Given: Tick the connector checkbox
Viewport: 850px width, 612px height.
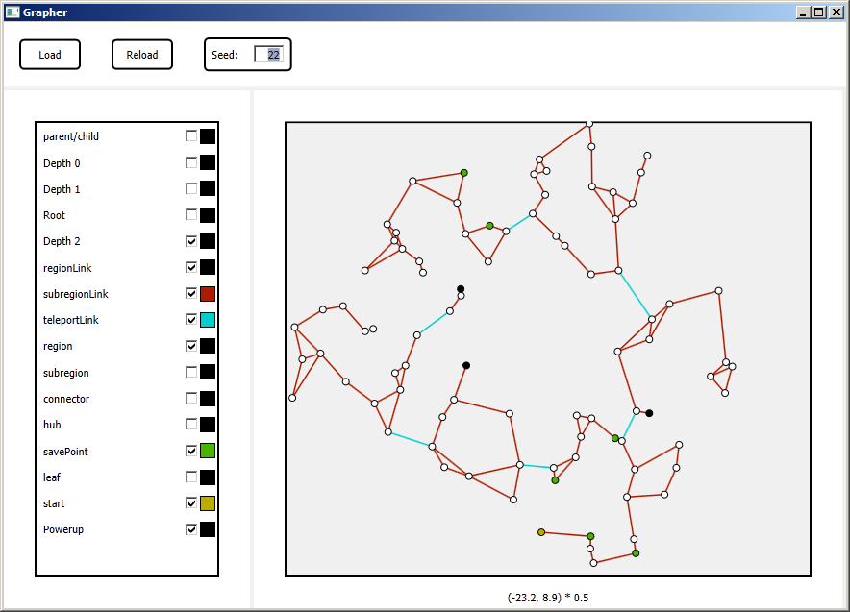Looking at the screenshot, I should 191,398.
